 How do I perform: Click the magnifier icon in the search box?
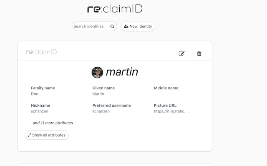pyautogui.click(x=112, y=27)
